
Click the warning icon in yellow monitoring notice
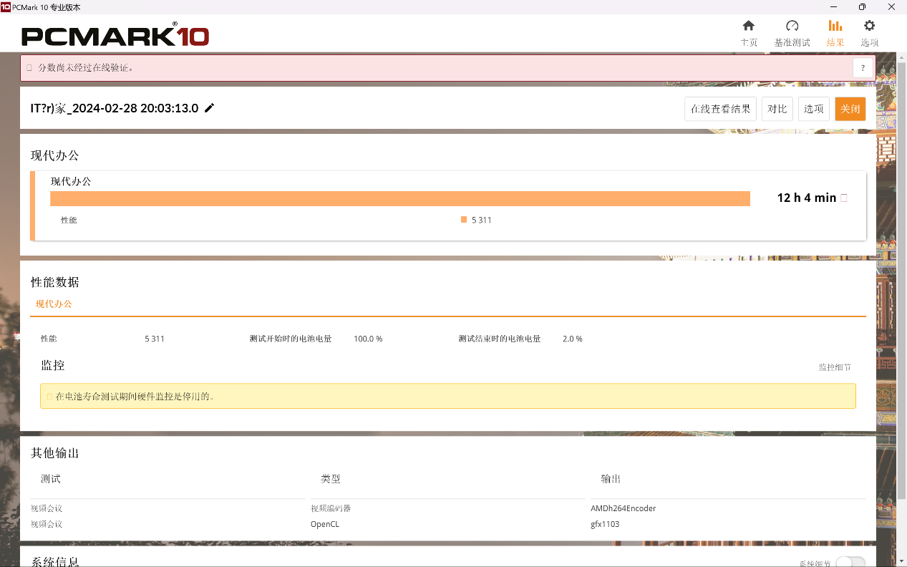click(x=49, y=396)
